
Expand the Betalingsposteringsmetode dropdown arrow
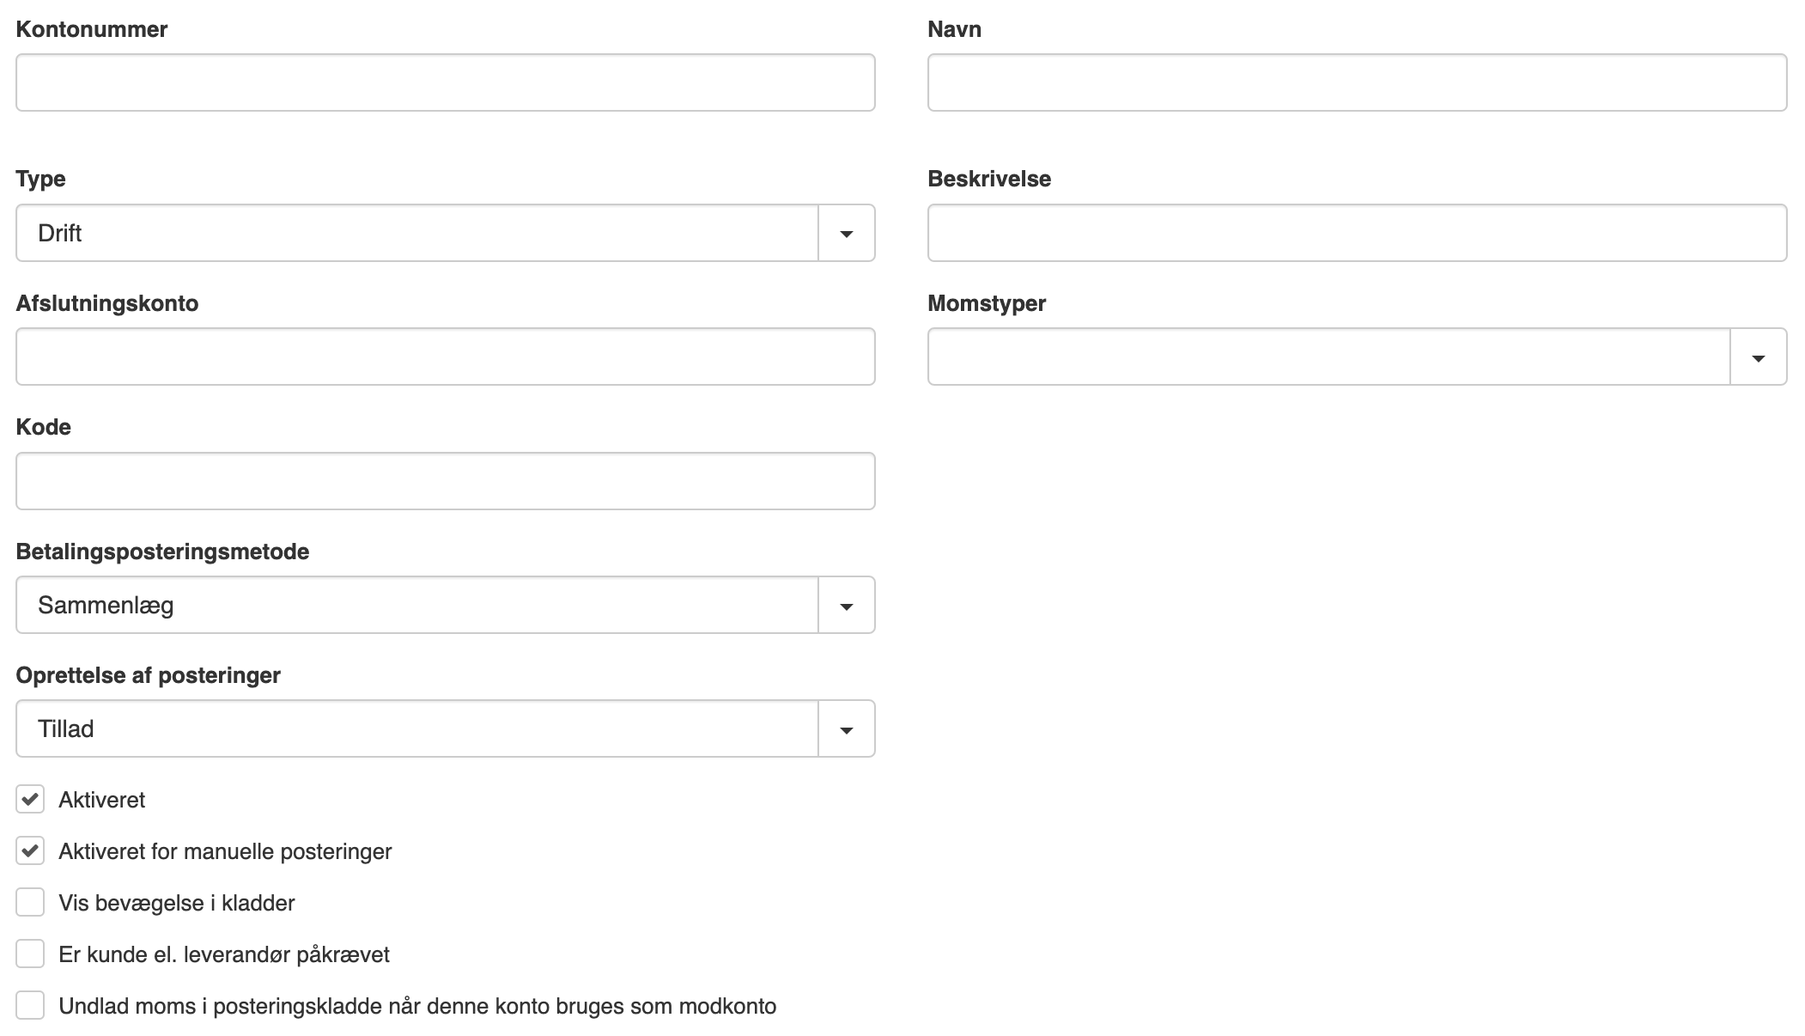click(846, 605)
